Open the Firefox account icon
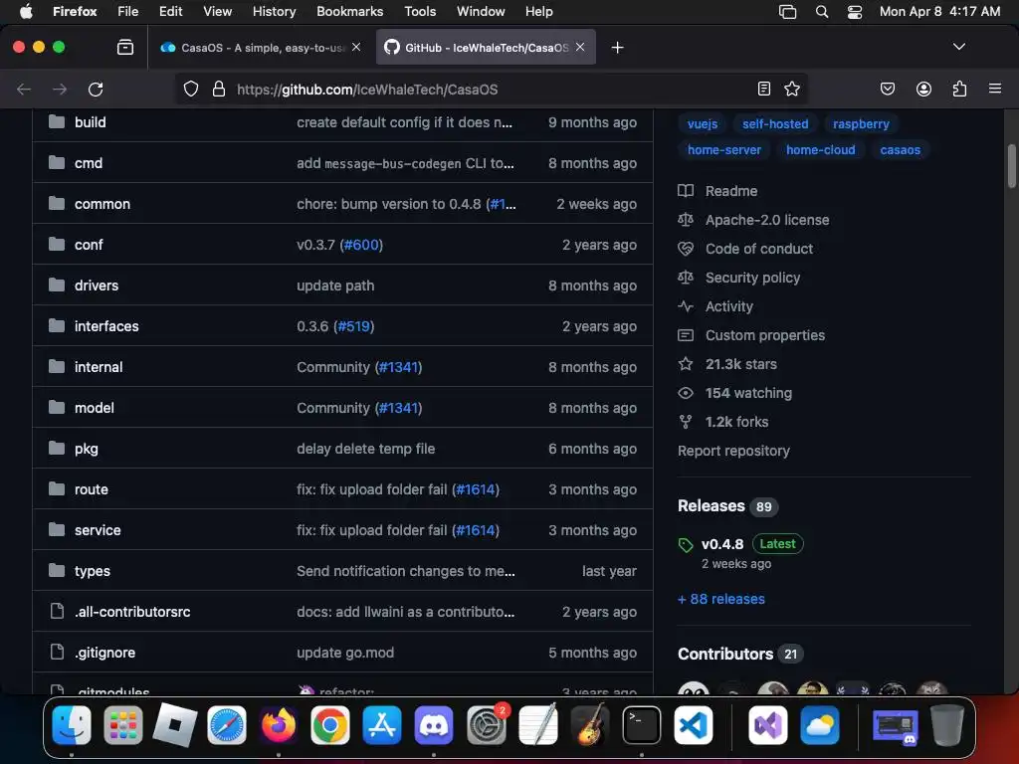1019x764 pixels. click(x=923, y=89)
